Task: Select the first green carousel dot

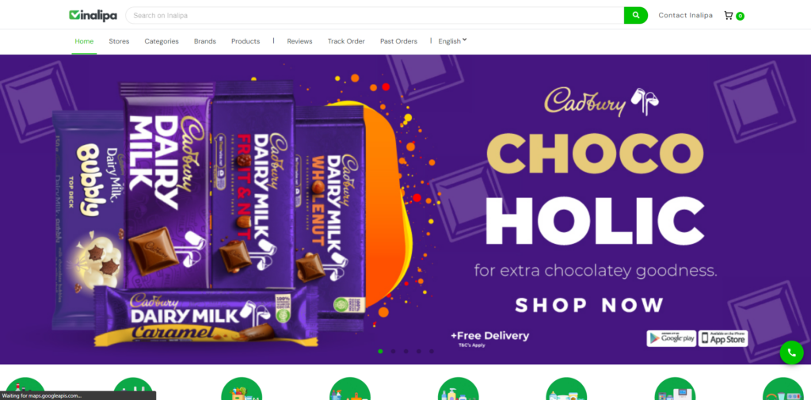Action: [x=381, y=352]
